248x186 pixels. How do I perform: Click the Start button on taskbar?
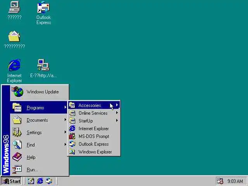11,181
